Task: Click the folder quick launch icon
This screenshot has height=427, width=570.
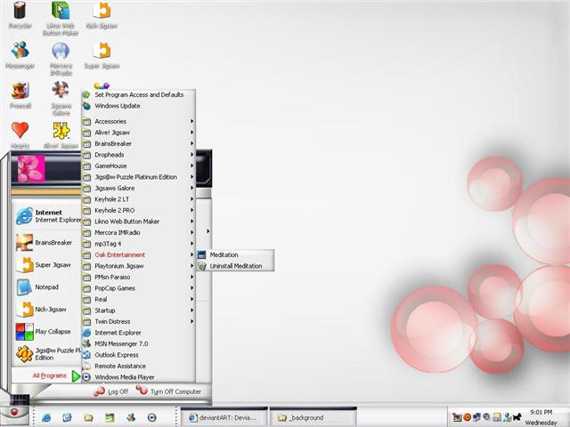Action: 88,418
